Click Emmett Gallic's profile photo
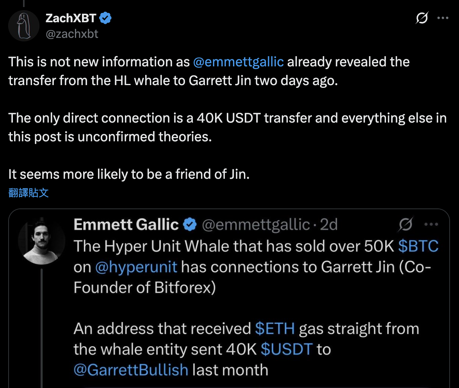The image size is (459, 388). point(41,242)
